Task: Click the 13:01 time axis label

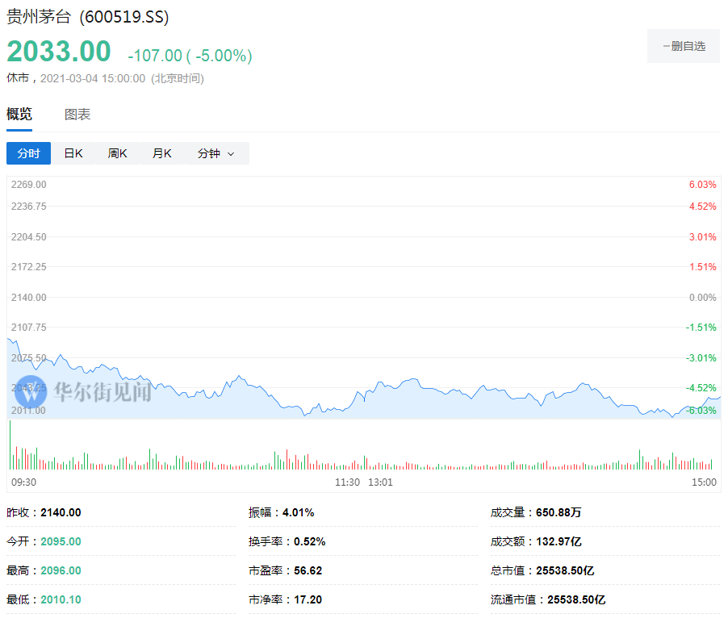Action: (380, 482)
